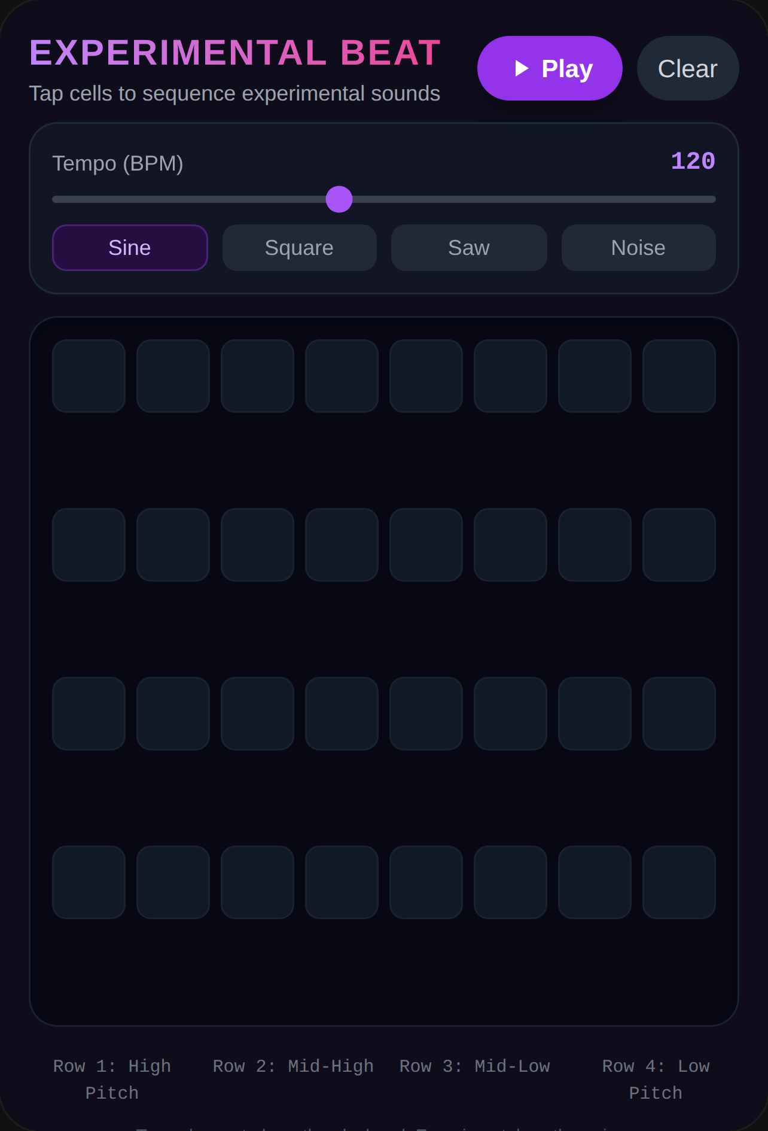Click the Tempo BPM slider handle
This screenshot has height=1131, width=768.
click(339, 199)
